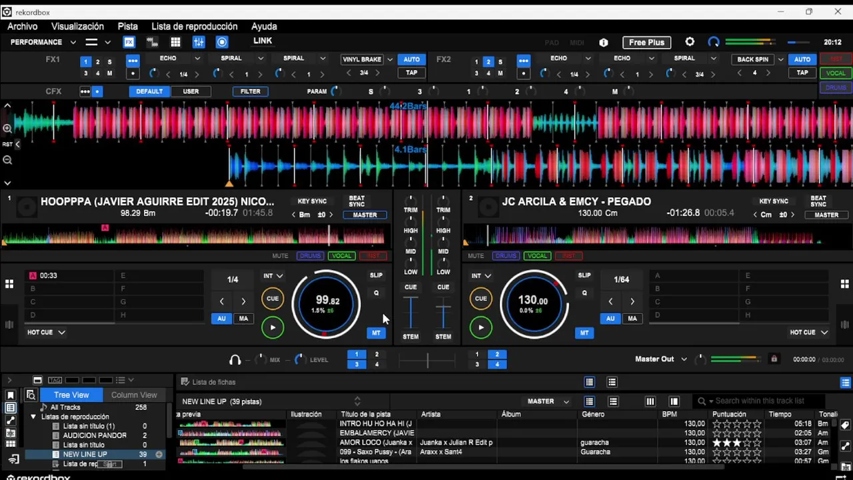The height and width of the screenshot is (480, 853).
Task: Toggle deck 2 VOCAL stem mute
Action: pos(537,256)
